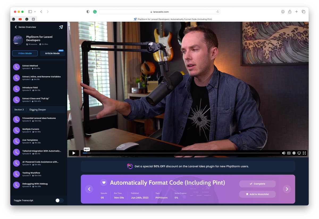Enter fullscreen video mode
The height and width of the screenshot is (219, 319).
304,153
